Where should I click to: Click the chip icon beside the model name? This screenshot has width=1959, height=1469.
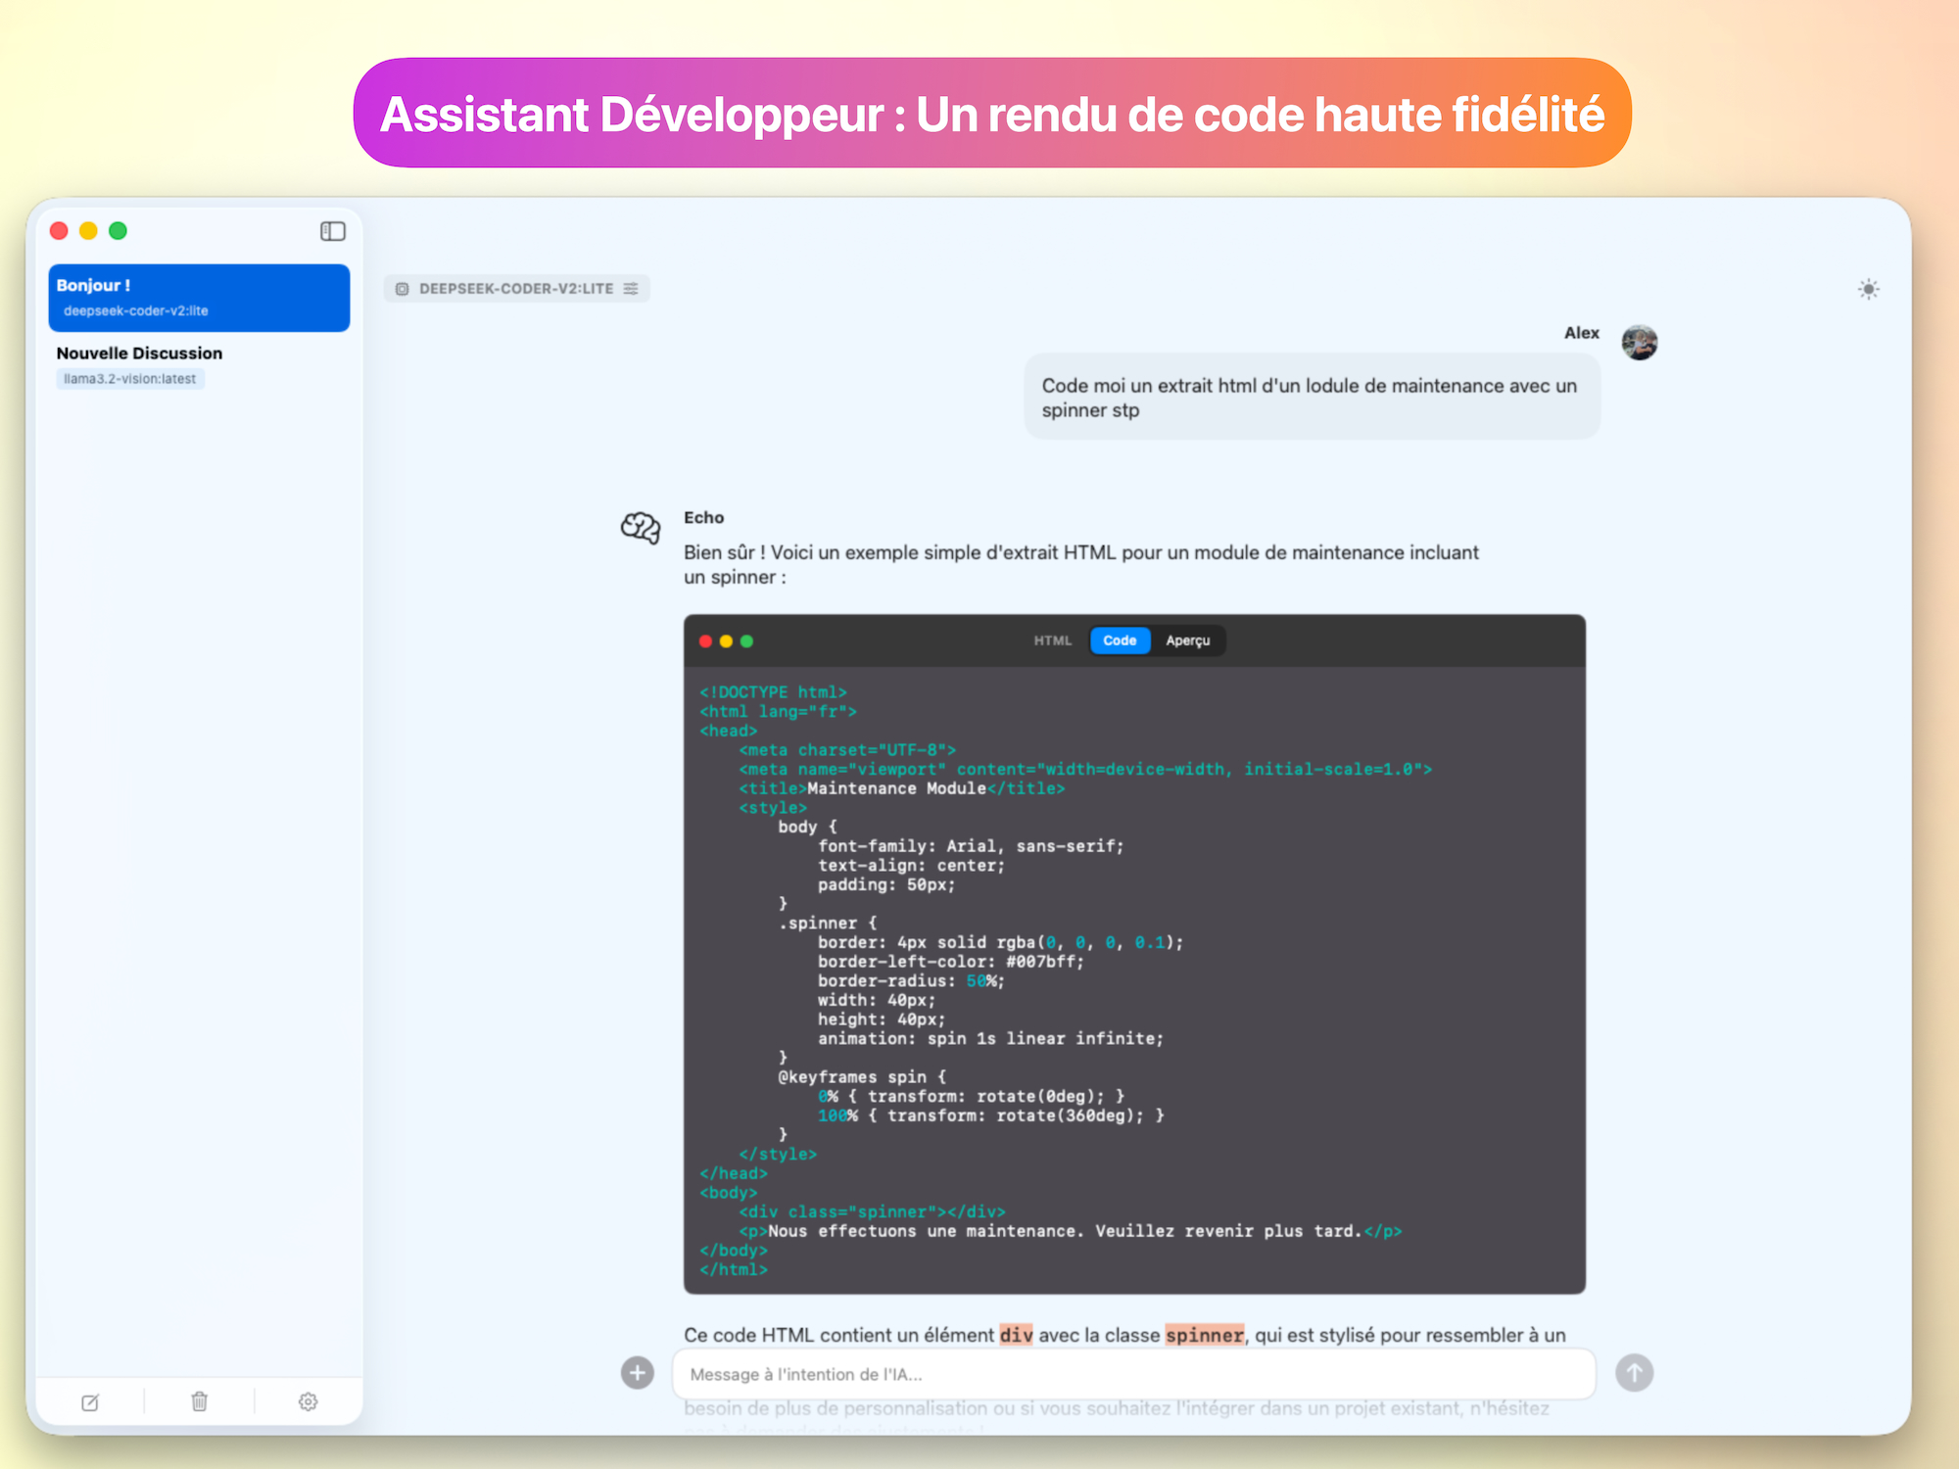point(402,289)
